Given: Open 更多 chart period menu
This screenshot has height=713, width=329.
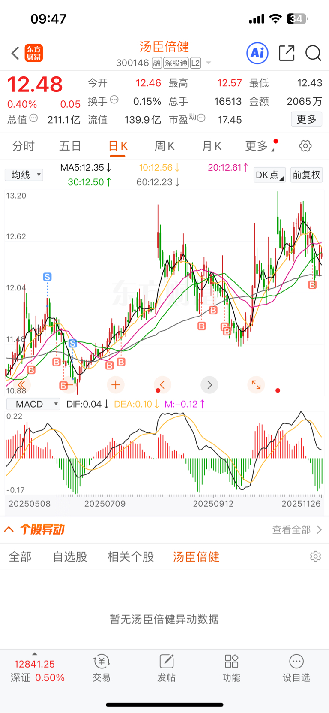Looking at the screenshot, I should pos(260,146).
